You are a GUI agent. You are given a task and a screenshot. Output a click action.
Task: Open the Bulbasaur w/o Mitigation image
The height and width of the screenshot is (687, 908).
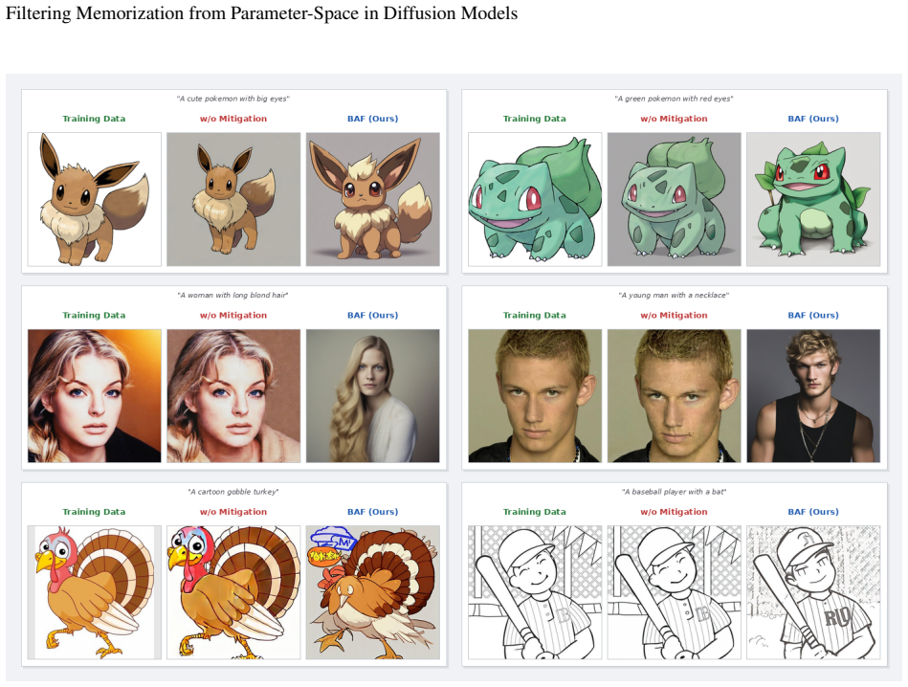click(674, 199)
